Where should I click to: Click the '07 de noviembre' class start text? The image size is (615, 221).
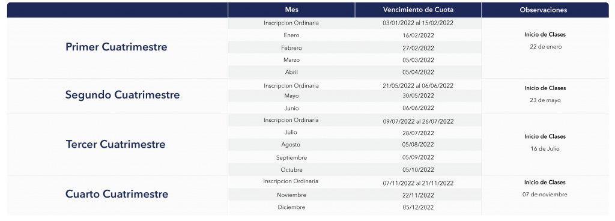click(545, 195)
